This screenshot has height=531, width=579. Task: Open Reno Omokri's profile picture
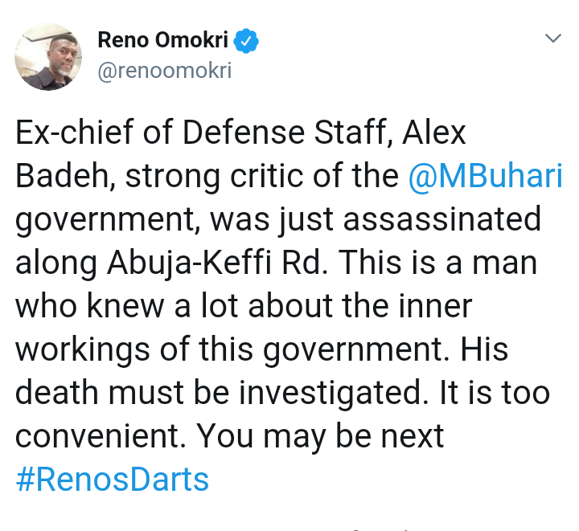click(x=47, y=55)
